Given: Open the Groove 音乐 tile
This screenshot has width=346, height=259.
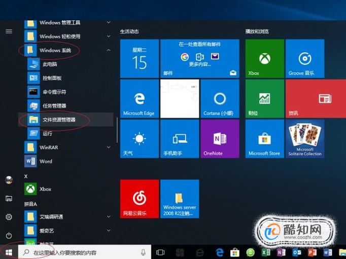Looking at the screenshot, I should [x=305, y=58].
